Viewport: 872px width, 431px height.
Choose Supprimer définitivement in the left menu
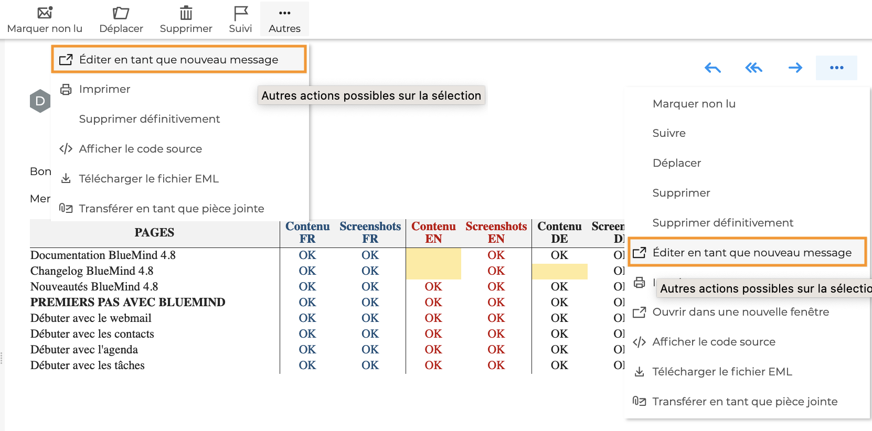[x=149, y=119]
